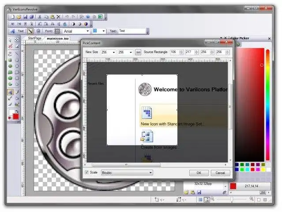Click the save disk icon below image list
Viewport: 282px width, 212px height.
[199, 192]
